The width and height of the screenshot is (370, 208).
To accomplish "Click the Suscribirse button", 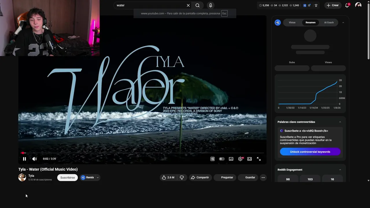I will pyautogui.click(x=67, y=177).
